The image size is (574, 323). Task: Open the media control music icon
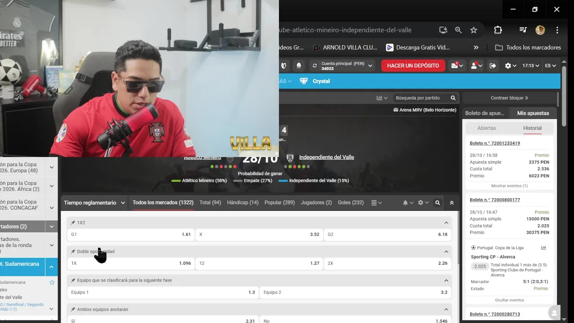coord(523,30)
